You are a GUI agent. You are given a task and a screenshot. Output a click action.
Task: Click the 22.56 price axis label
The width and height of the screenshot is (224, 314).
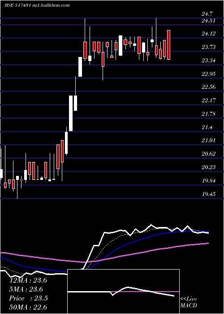point(209,87)
